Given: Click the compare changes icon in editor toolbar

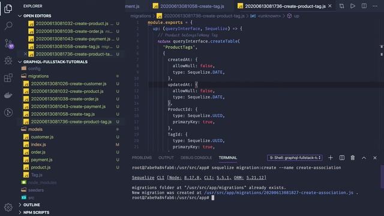Looking at the screenshot, I should tap(341, 6).
